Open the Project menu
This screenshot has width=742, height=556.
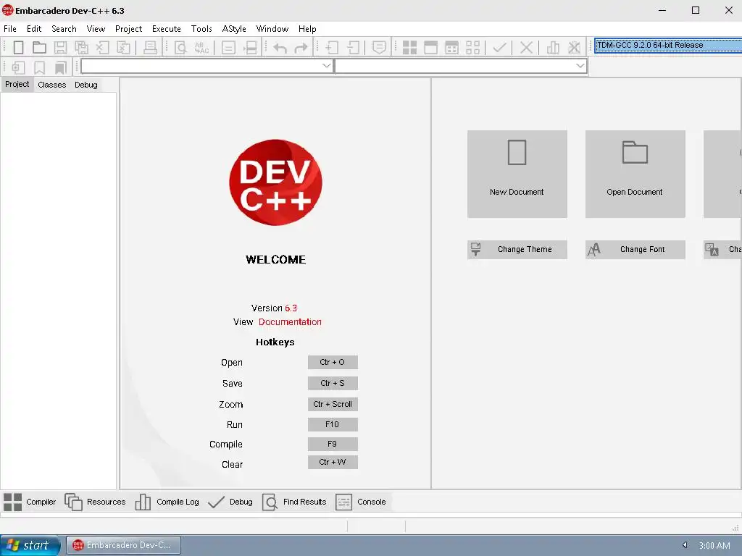128,29
